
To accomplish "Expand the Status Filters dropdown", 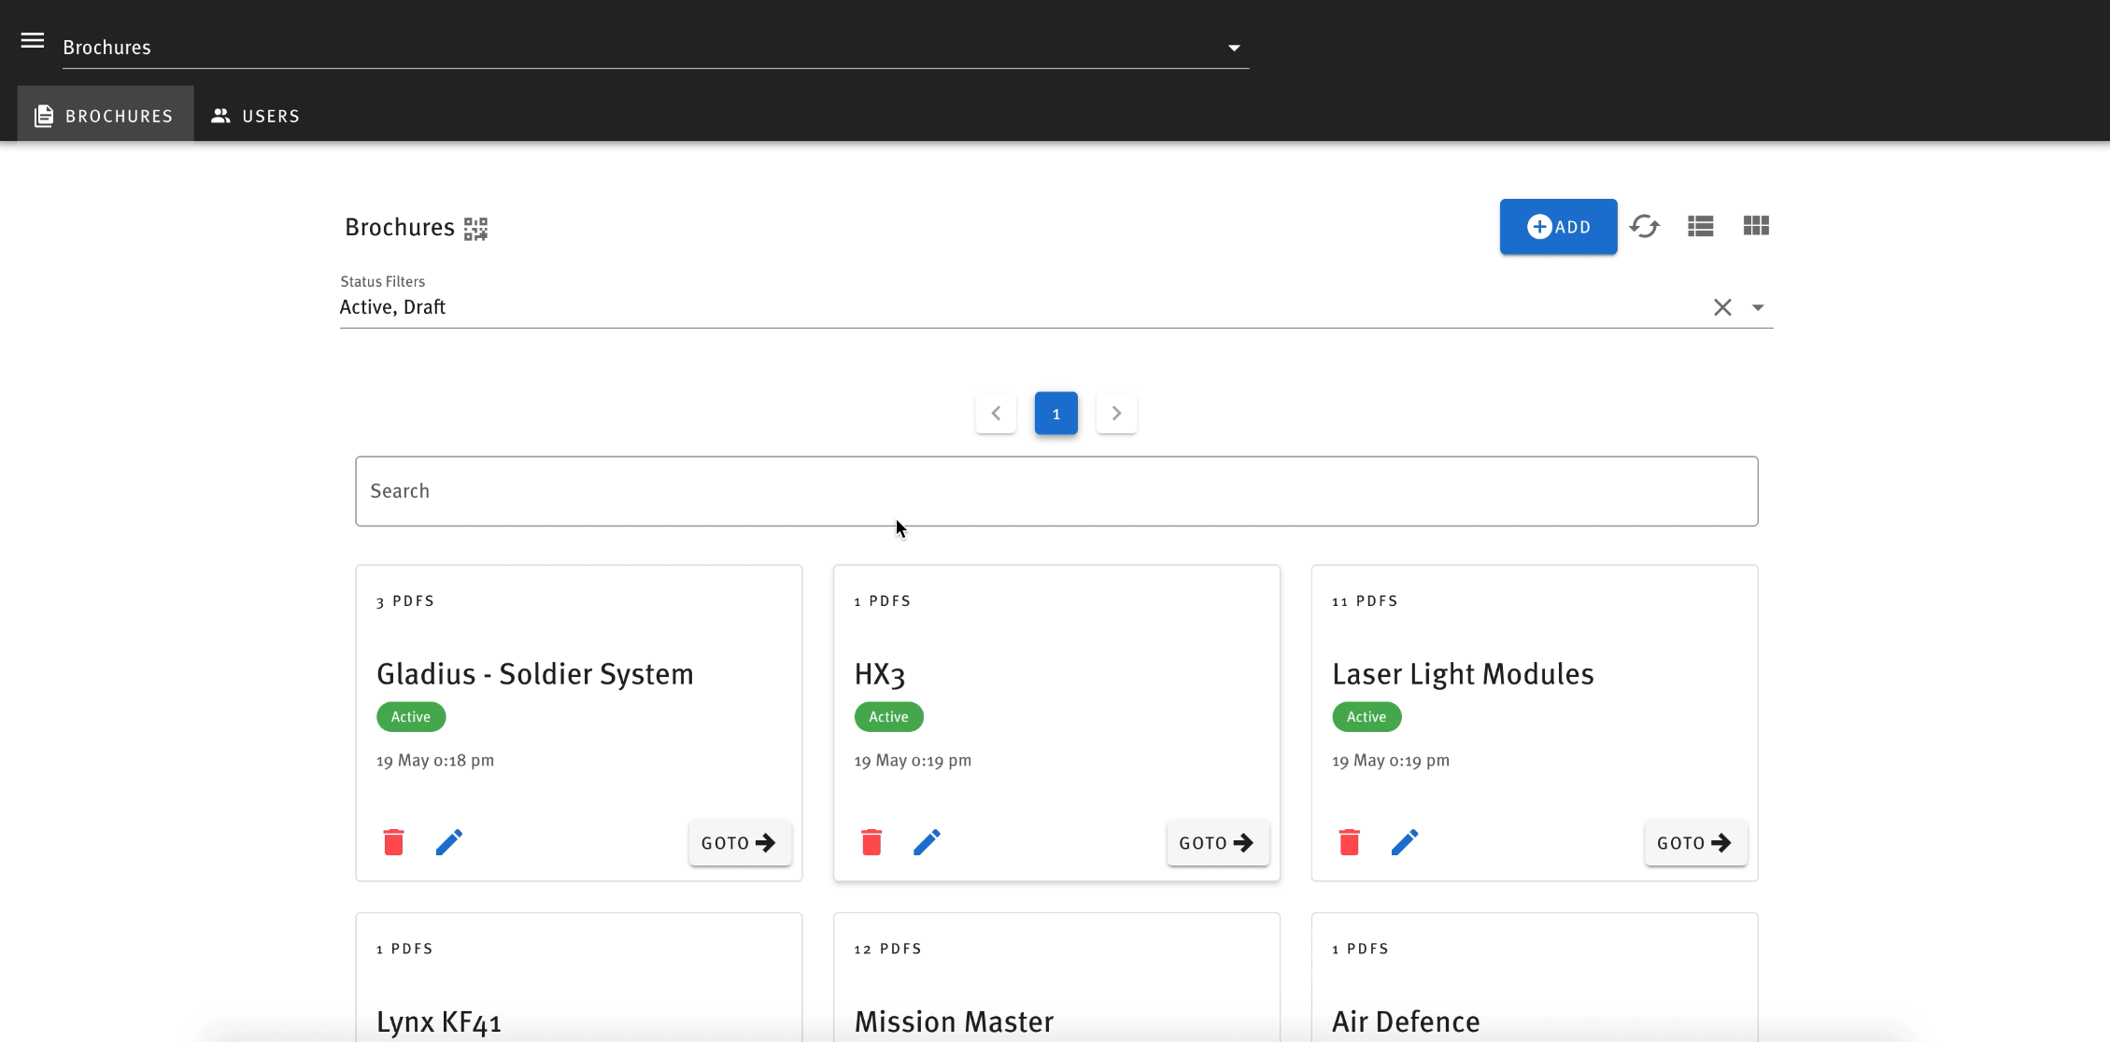I will (1758, 307).
